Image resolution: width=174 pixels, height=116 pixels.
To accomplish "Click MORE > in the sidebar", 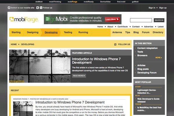I will coord(159,58).
